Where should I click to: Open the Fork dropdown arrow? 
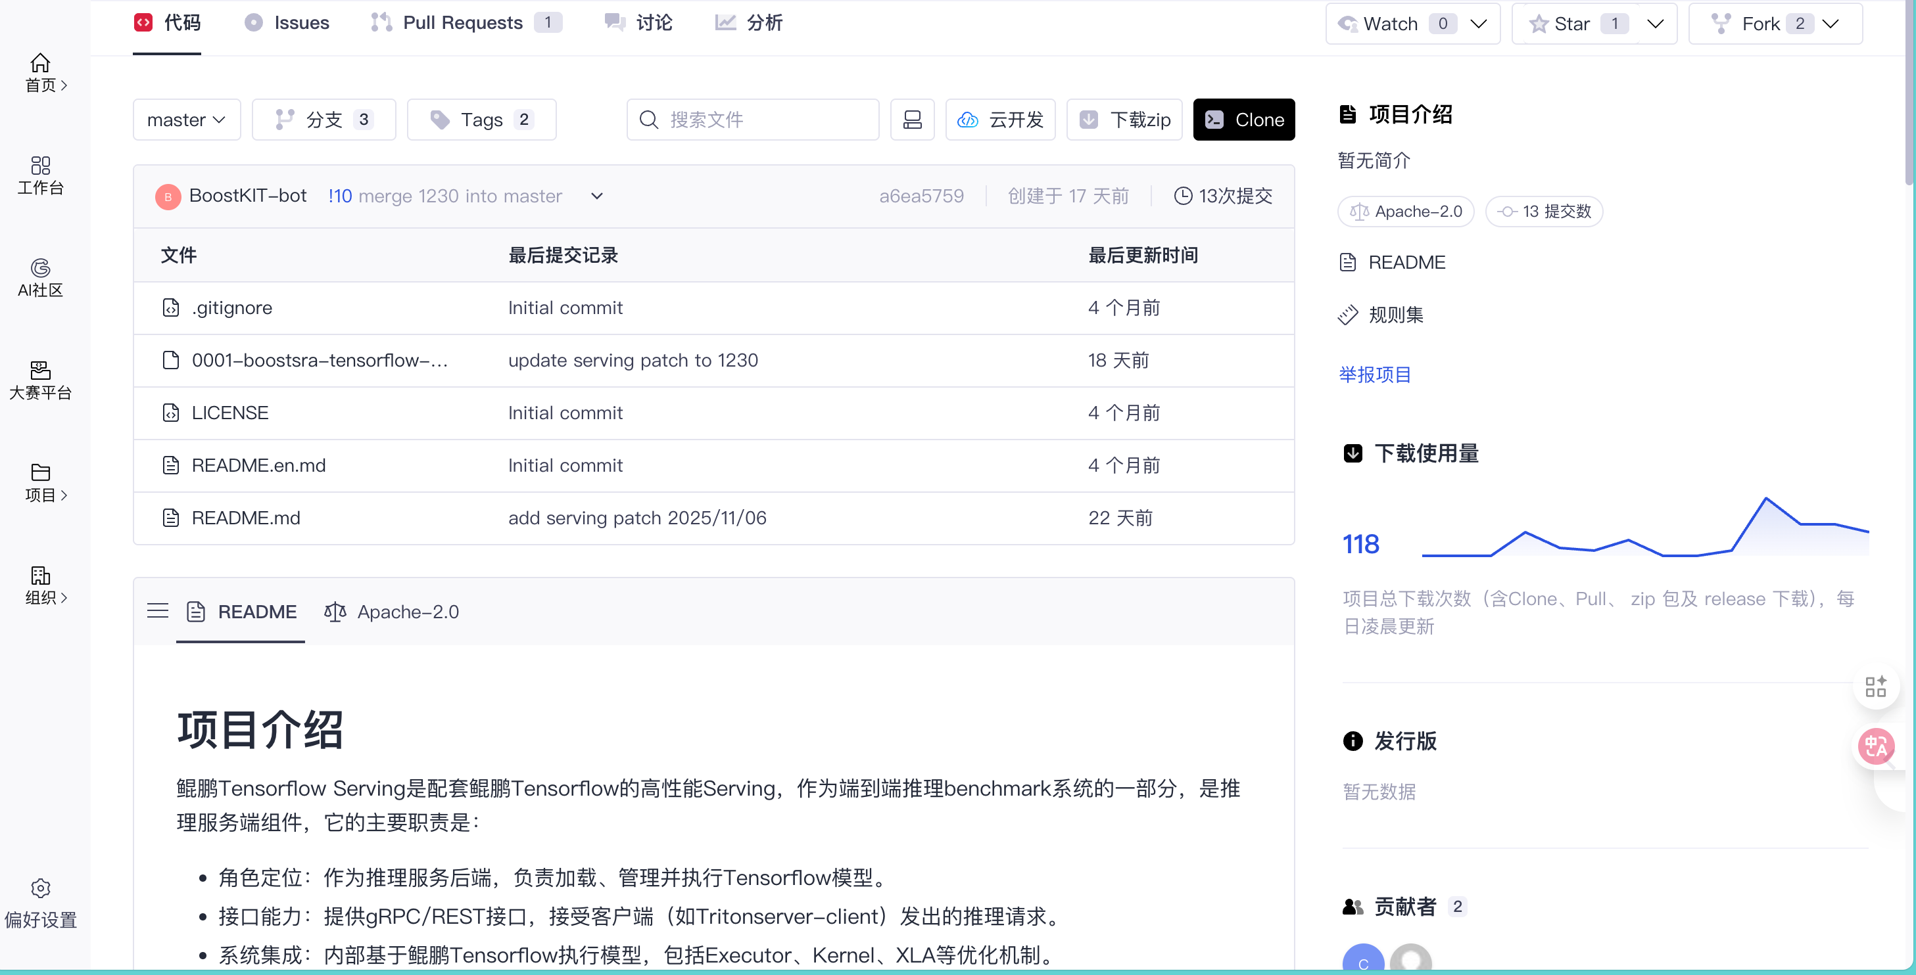click(x=1831, y=24)
